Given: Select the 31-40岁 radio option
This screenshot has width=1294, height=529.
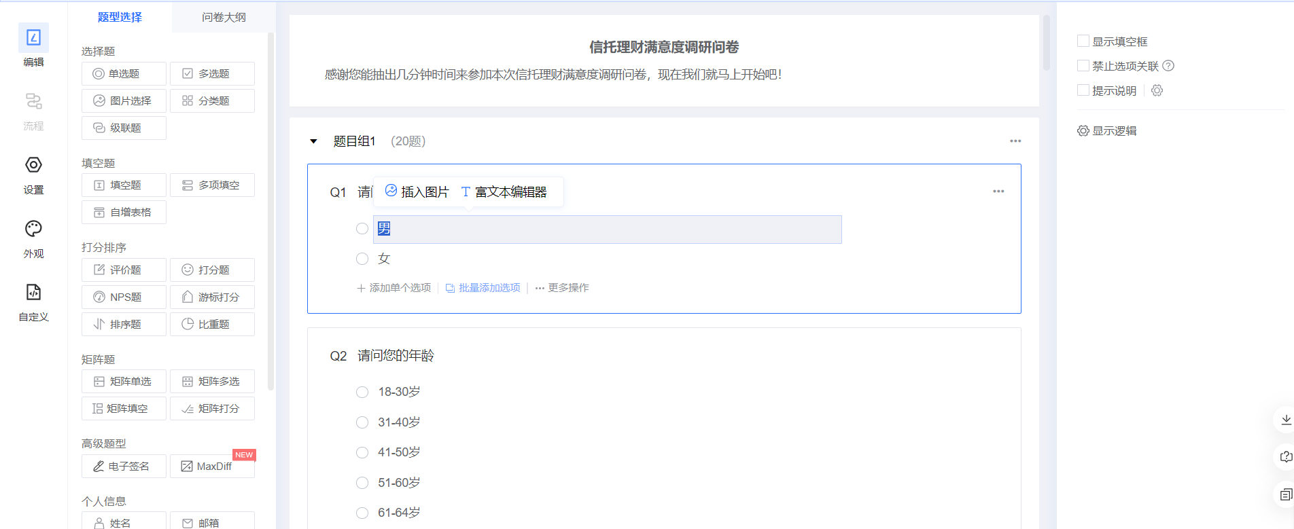Looking at the screenshot, I should coord(362,422).
